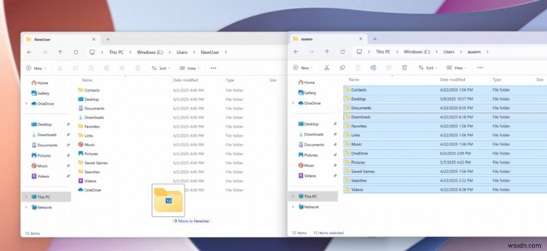Open pinned Videos in the aseem sidebar
The image size is (547, 251).
307,176
